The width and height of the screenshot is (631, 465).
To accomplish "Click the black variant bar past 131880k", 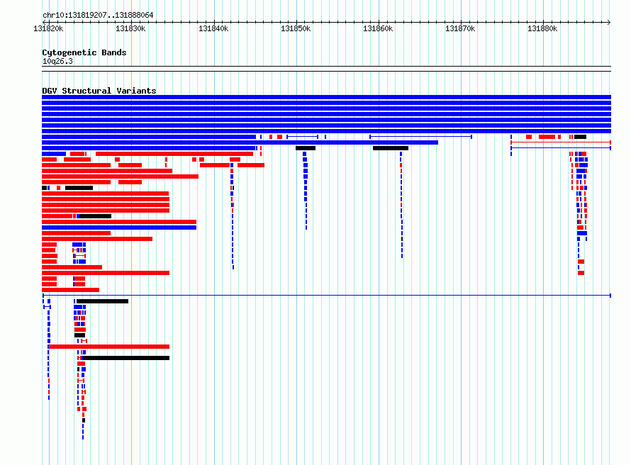I will pyautogui.click(x=580, y=137).
